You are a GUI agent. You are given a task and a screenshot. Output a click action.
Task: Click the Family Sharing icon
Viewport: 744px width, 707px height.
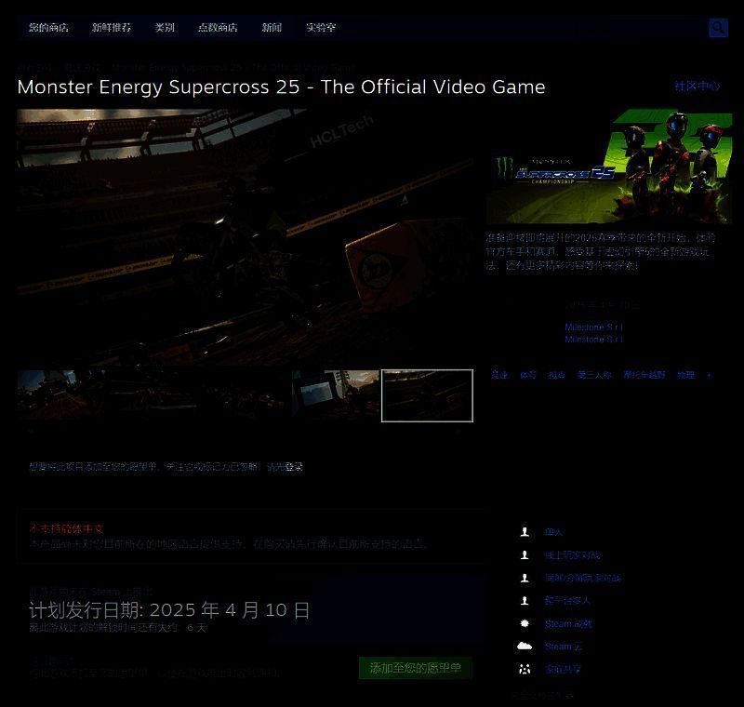(x=525, y=669)
